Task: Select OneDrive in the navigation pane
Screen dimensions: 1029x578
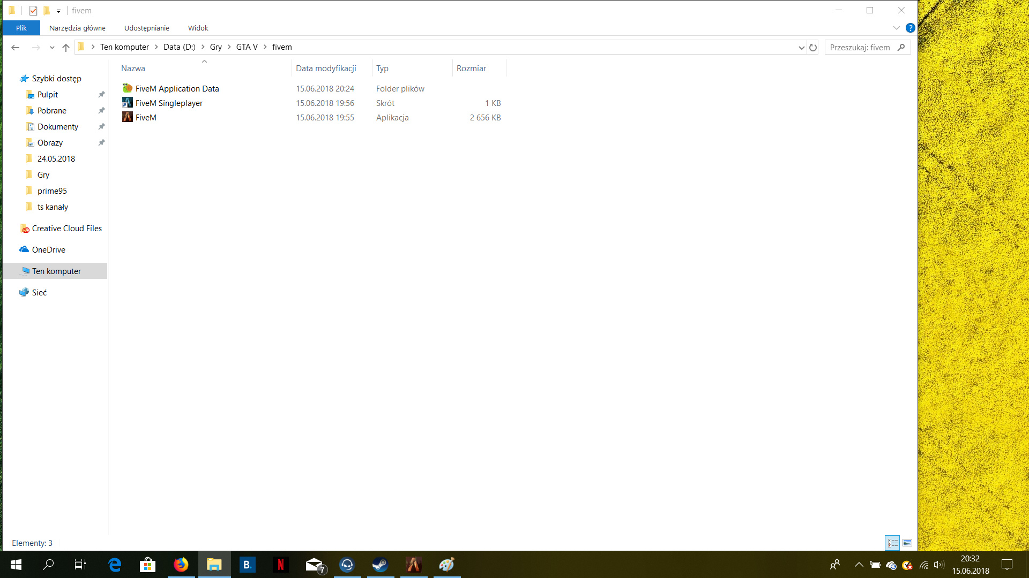Action: pos(48,249)
